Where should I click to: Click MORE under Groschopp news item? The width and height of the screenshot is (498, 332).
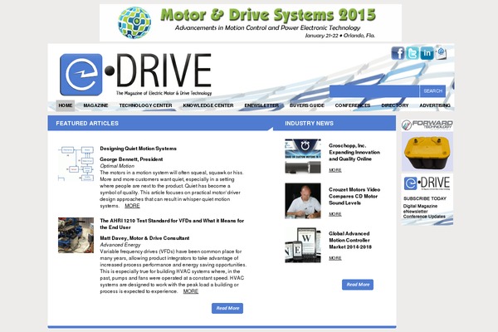tap(335, 170)
